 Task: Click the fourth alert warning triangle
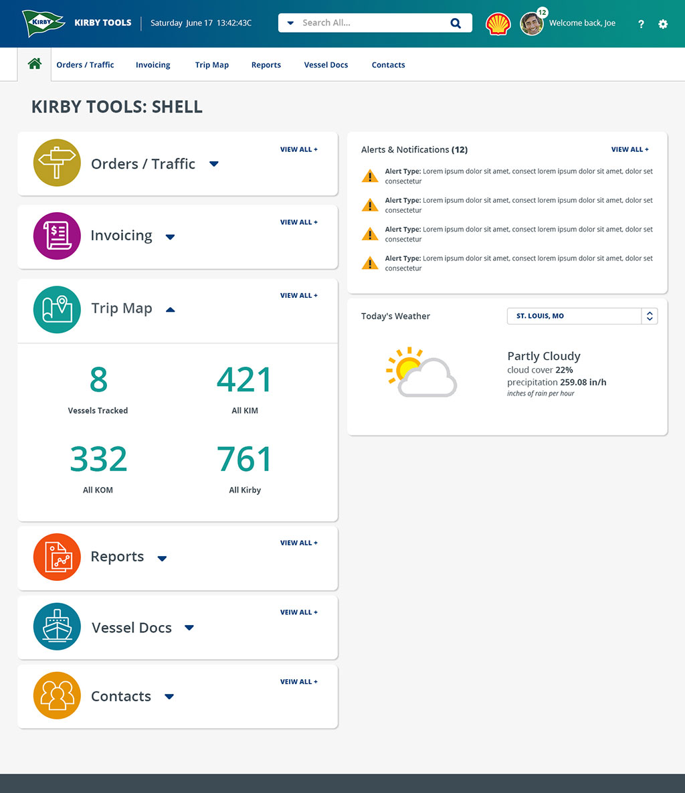(x=370, y=262)
